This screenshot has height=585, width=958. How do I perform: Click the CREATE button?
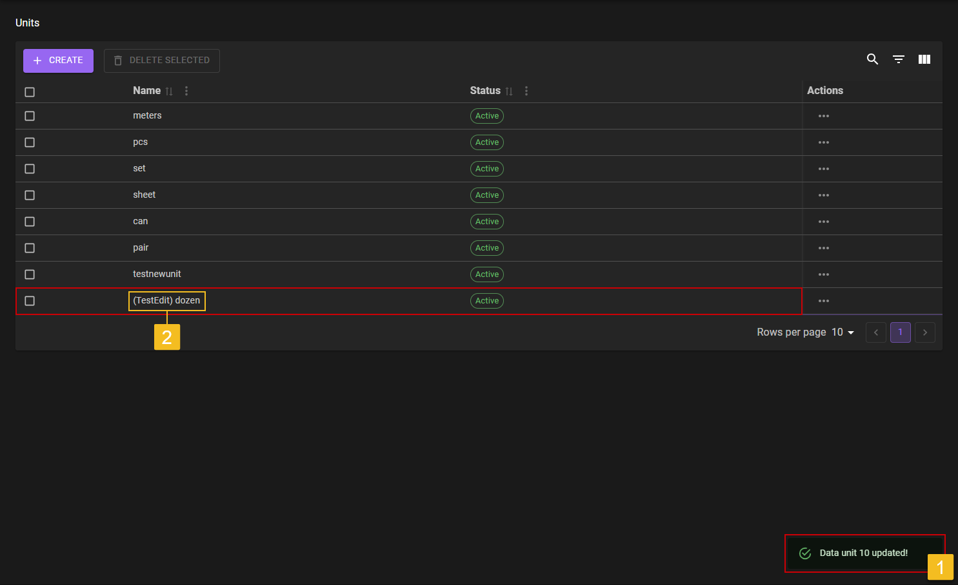pyautogui.click(x=58, y=61)
